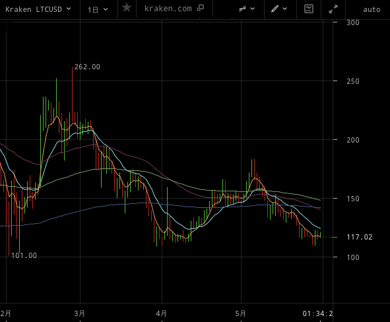Viewport: 390px width, 322px height.
Task: Click the 4月 time axis label
Action: point(161,313)
